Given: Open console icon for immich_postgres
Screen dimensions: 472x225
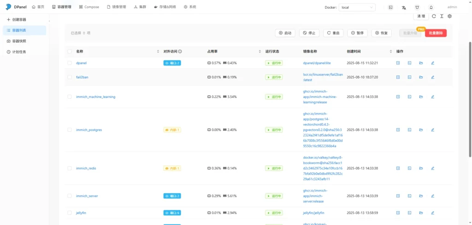Looking at the screenshot, I should pos(409,130).
